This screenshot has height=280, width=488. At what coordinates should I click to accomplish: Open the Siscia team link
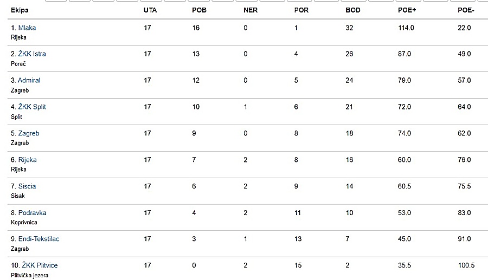[27, 186]
